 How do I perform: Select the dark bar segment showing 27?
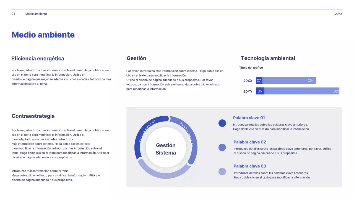[259, 80]
